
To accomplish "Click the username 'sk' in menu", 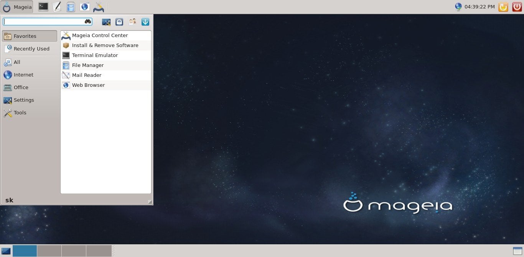I will tap(9, 200).
